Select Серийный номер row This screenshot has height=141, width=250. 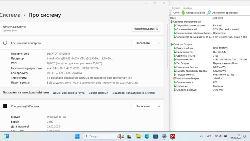tap(210, 56)
